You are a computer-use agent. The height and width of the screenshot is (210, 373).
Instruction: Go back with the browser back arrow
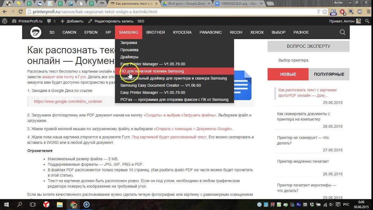coord(4,12)
